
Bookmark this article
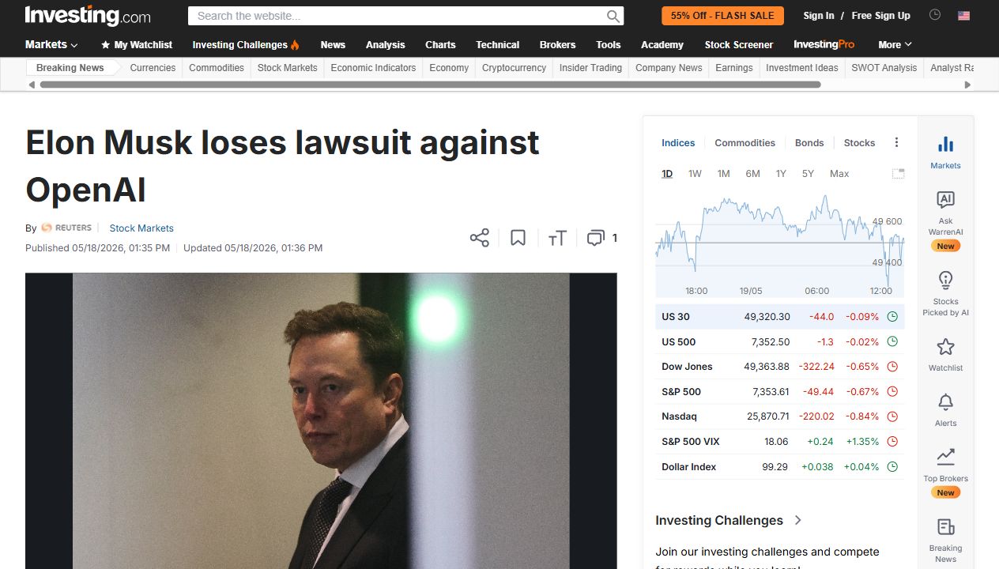click(518, 238)
